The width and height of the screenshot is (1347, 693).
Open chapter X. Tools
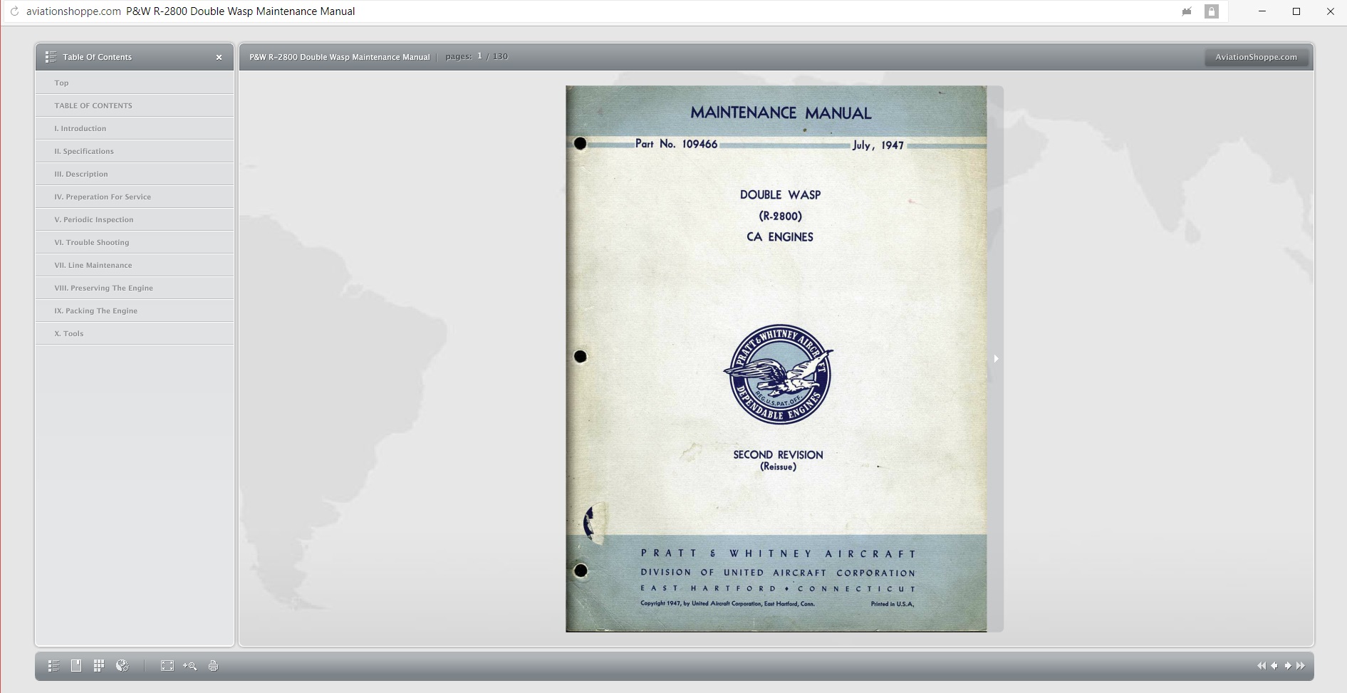coord(135,333)
